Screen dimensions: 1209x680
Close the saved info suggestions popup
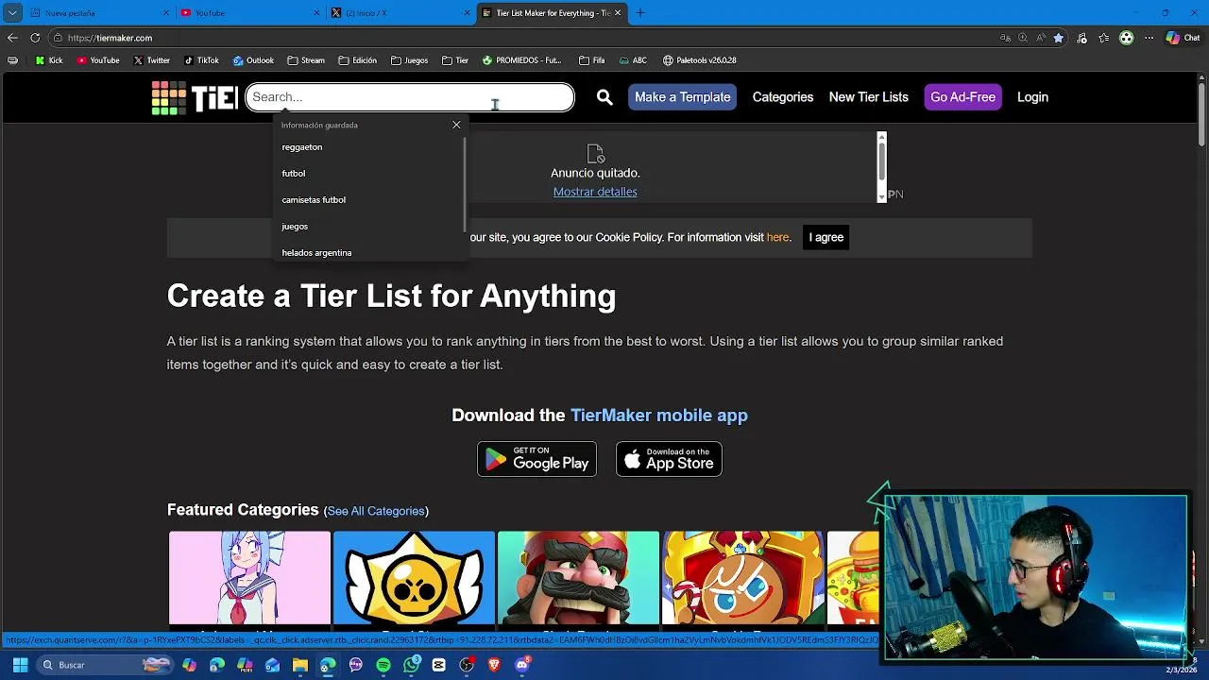456,125
